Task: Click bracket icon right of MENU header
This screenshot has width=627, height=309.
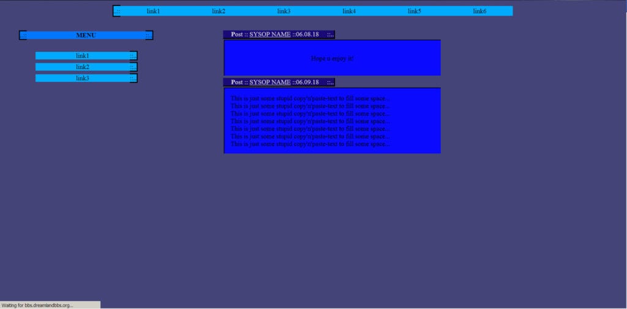Action: [149, 35]
